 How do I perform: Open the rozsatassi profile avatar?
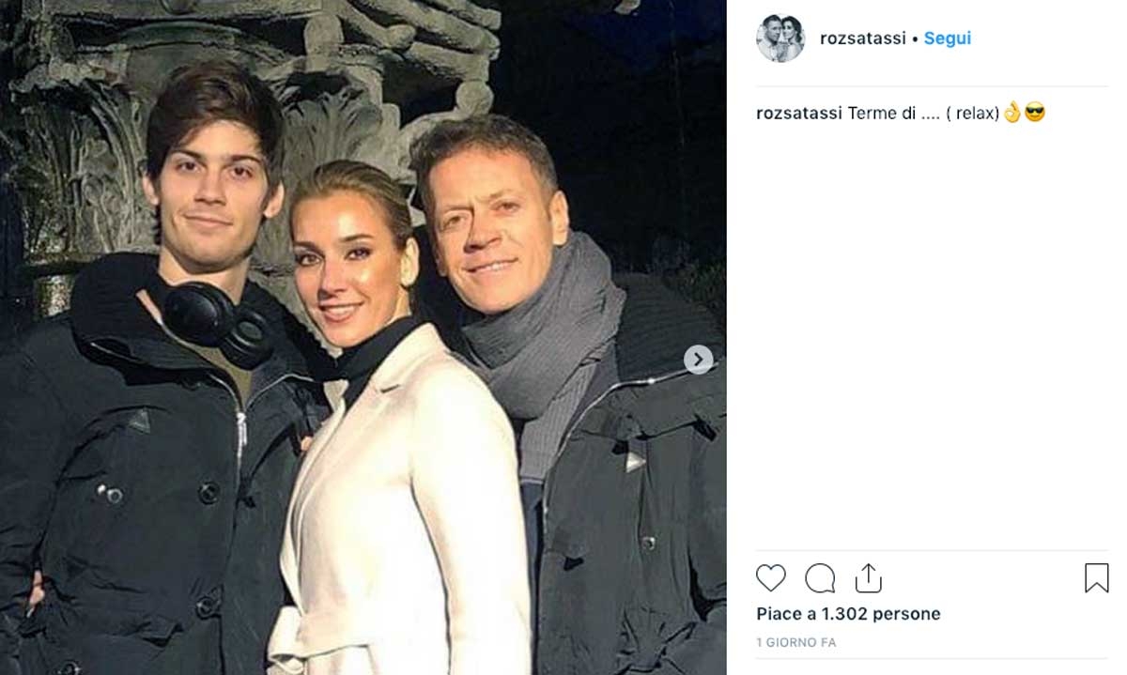pos(780,38)
